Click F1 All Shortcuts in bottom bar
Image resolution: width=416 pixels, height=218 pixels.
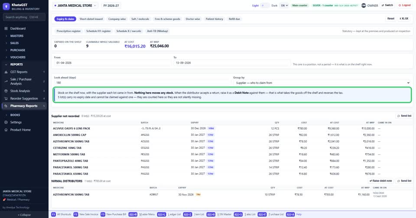(61, 214)
